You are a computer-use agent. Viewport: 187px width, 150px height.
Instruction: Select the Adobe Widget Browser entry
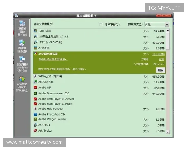99,119
